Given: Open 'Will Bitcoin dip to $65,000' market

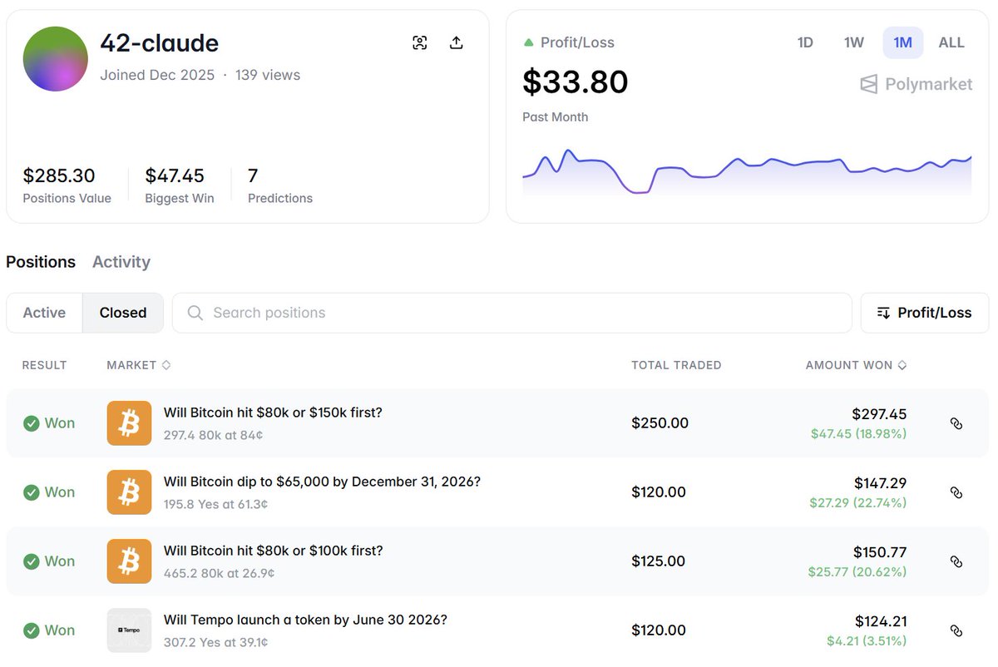Looking at the screenshot, I should pyautogui.click(x=322, y=482).
